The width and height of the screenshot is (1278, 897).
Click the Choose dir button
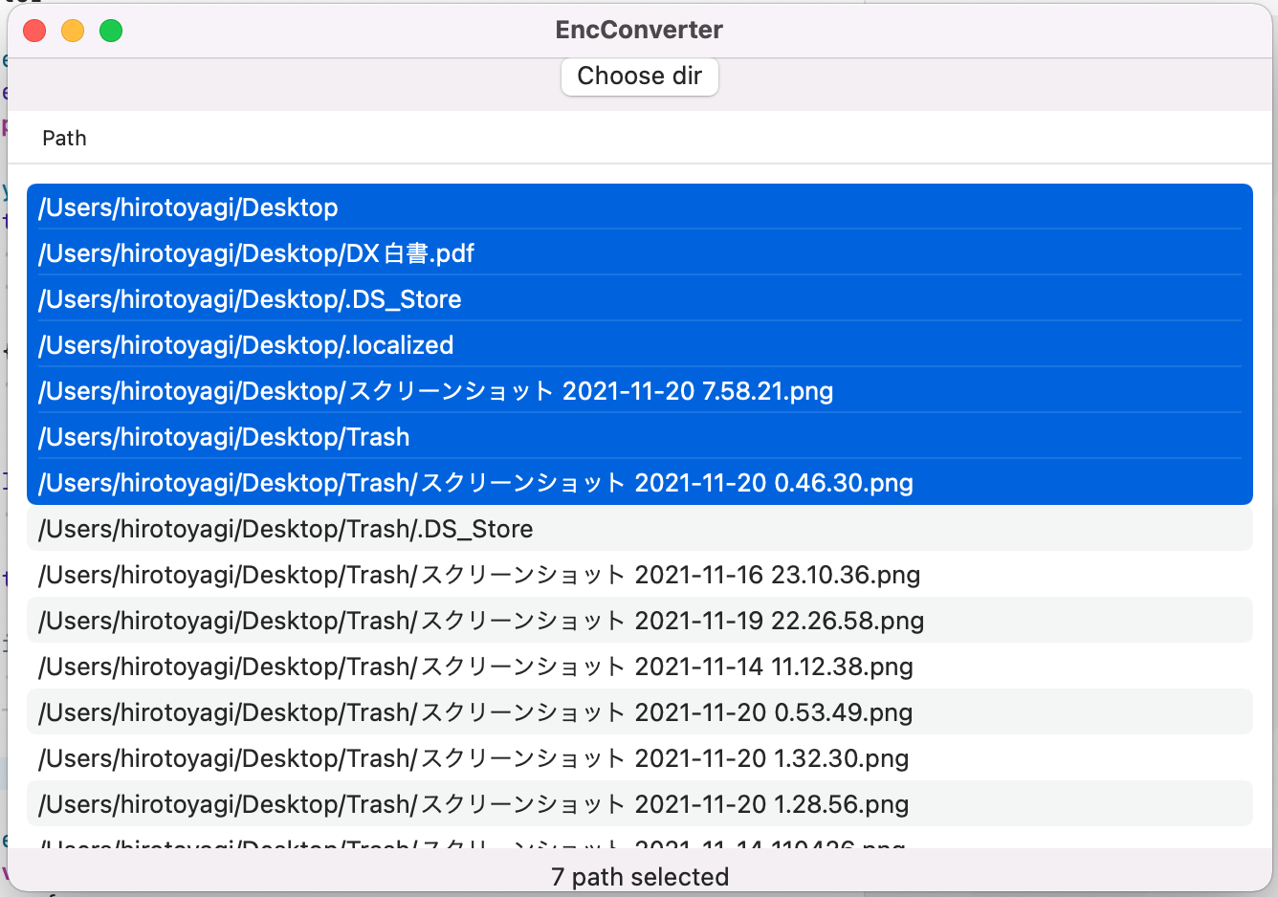pyautogui.click(x=639, y=77)
